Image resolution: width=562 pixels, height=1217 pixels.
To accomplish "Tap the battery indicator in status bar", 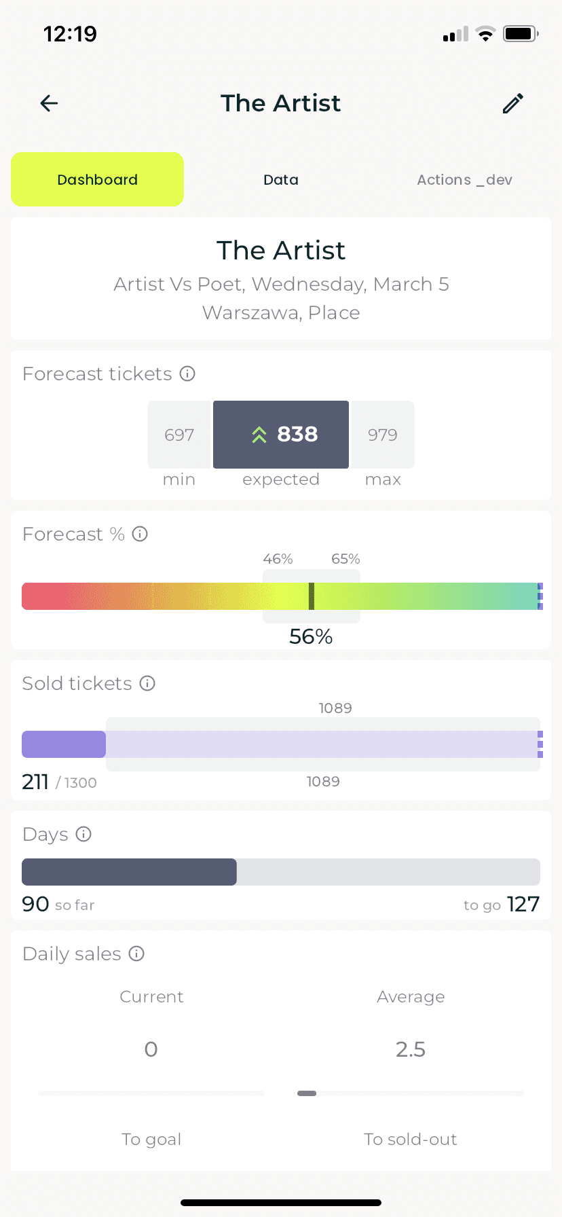I will point(521,33).
